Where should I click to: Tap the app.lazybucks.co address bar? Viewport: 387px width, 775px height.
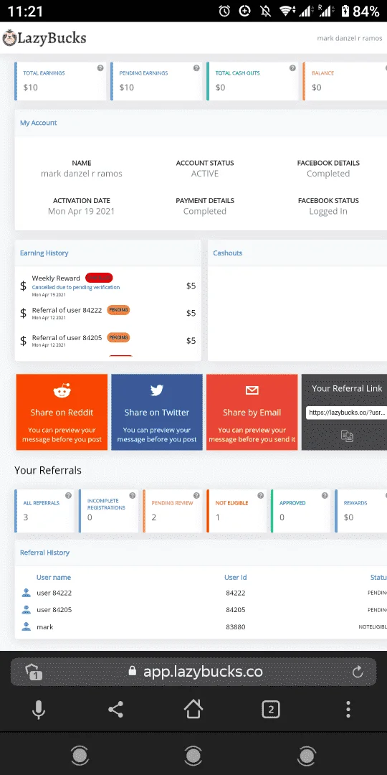click(193, 672)
